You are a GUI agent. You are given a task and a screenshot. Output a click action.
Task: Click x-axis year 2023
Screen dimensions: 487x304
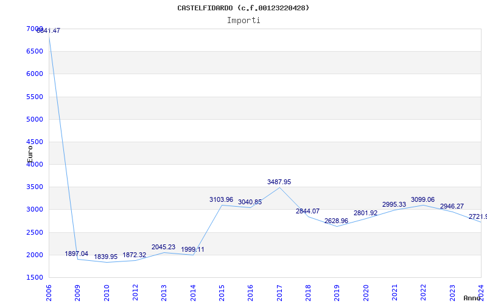[x=452, y=293]
